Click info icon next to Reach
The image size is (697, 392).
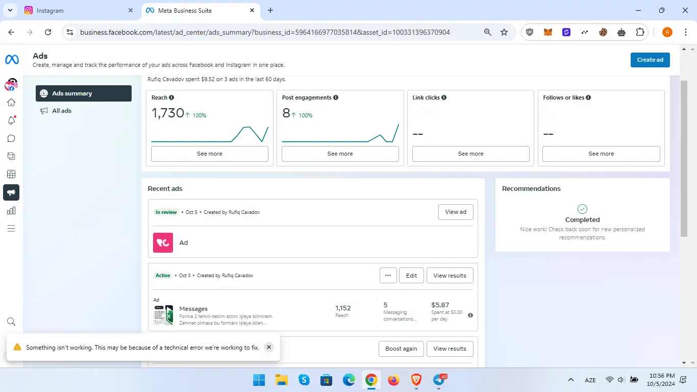171,97
